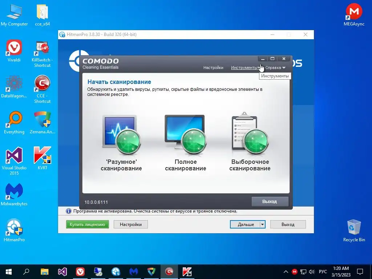Start the 'Разумное' сканирование smart scan icon
The height and width of the screenshot is (279, 372).
coord(121,135)
